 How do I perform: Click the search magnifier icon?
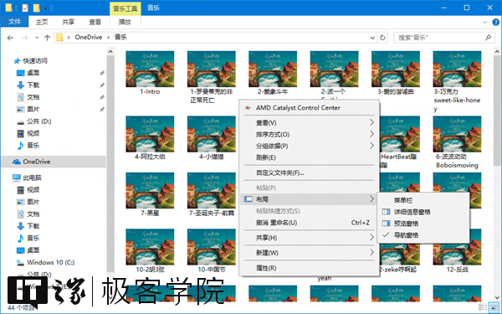pos(488,38)
